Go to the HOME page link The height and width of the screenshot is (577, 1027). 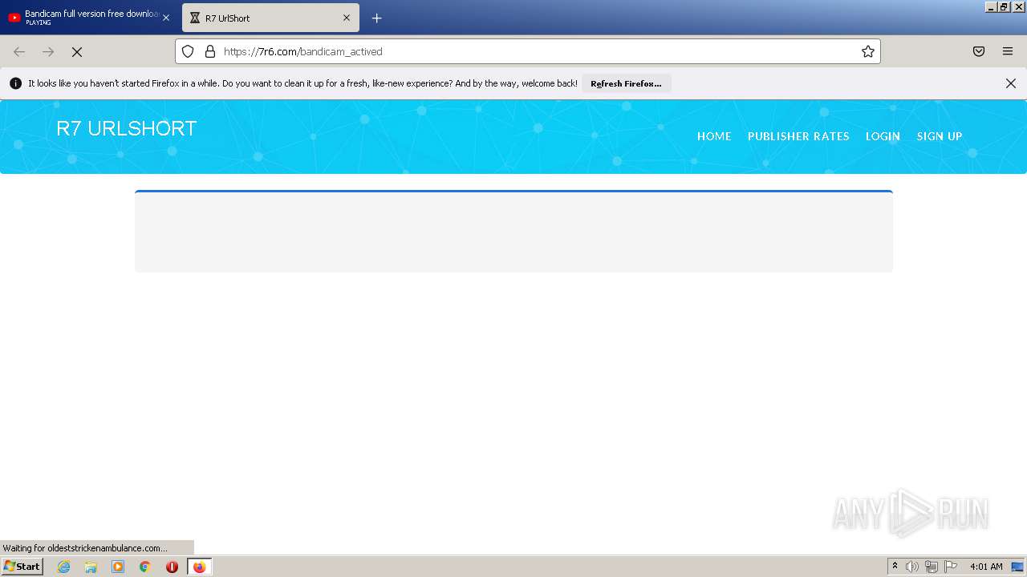tap(714, 136)
